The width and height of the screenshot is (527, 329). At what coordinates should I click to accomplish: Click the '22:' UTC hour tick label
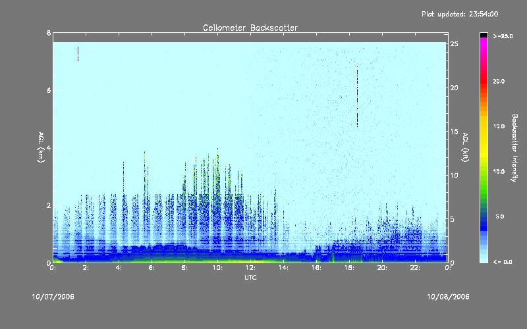416,268
